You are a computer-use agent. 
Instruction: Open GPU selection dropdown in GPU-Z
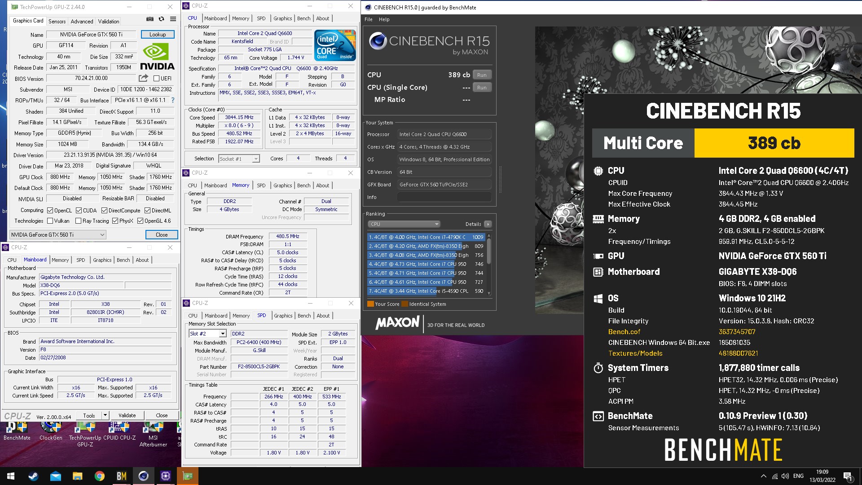tap(58, 234)
